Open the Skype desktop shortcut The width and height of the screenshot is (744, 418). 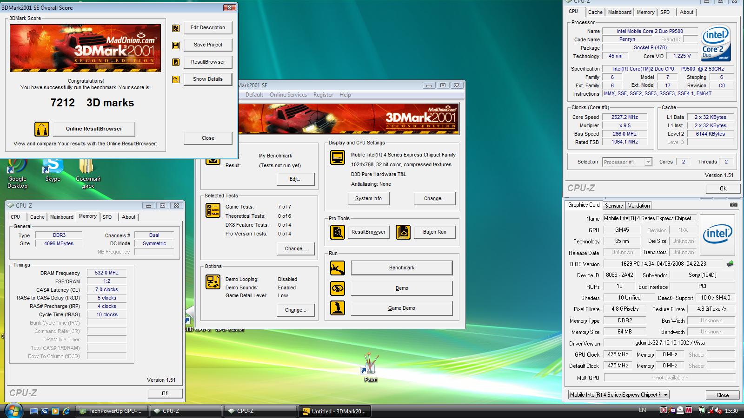pyautogui.click(x=53, y=170)
